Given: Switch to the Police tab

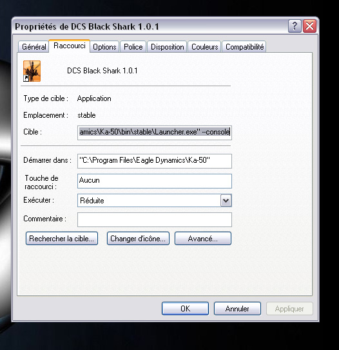Looking at the screenshot, I should click(133, 47).
